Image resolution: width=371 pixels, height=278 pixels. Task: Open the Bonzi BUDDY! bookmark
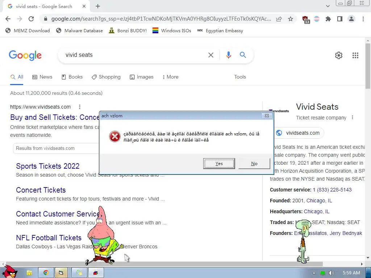(x=128, y=30)
